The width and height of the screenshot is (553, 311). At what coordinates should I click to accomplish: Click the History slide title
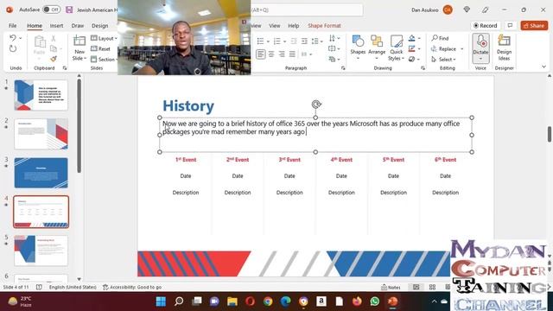[188, 105]
